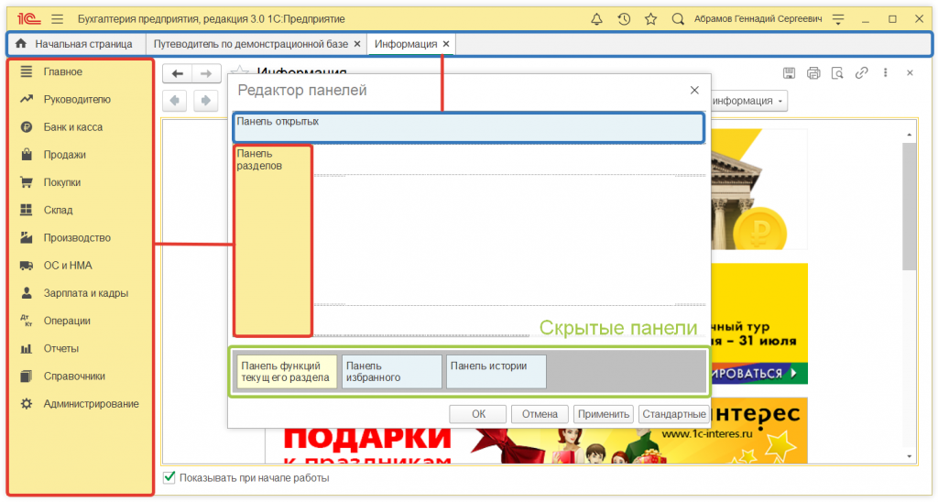Click the Администрирование gear icon

coord(27,404)
